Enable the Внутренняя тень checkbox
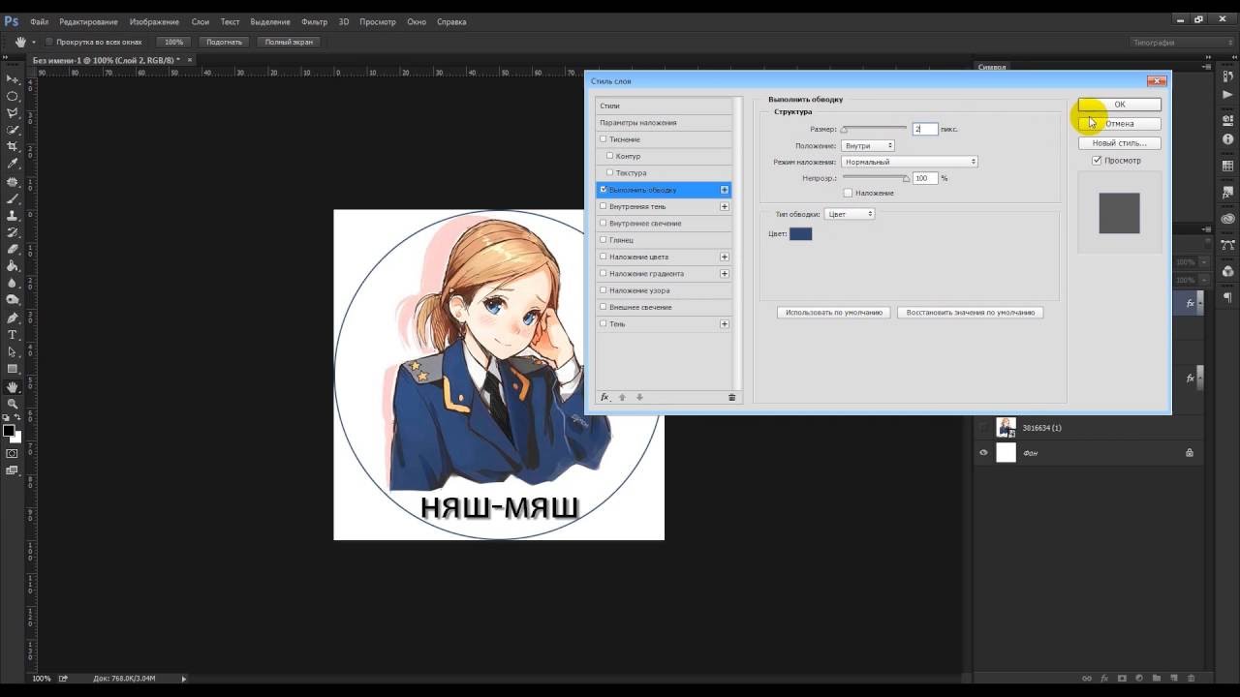The height and width of the screenshot is (697, 1240). point(603,206)
